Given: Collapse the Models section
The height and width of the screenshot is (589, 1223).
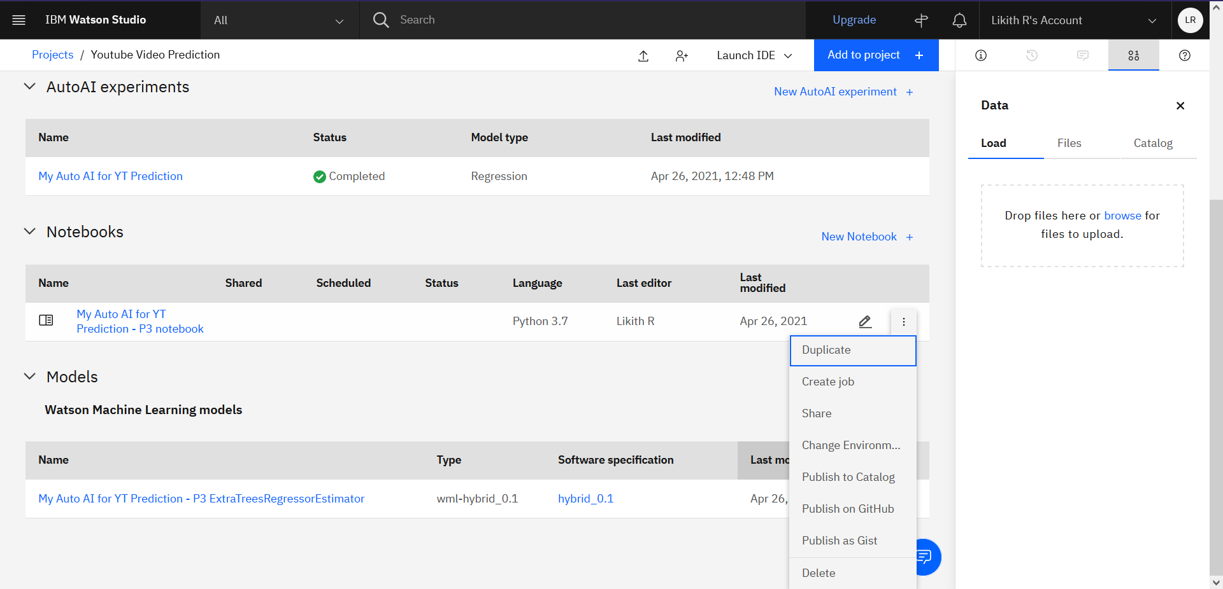Looking at the screenshot, I should tap(29, 377).
